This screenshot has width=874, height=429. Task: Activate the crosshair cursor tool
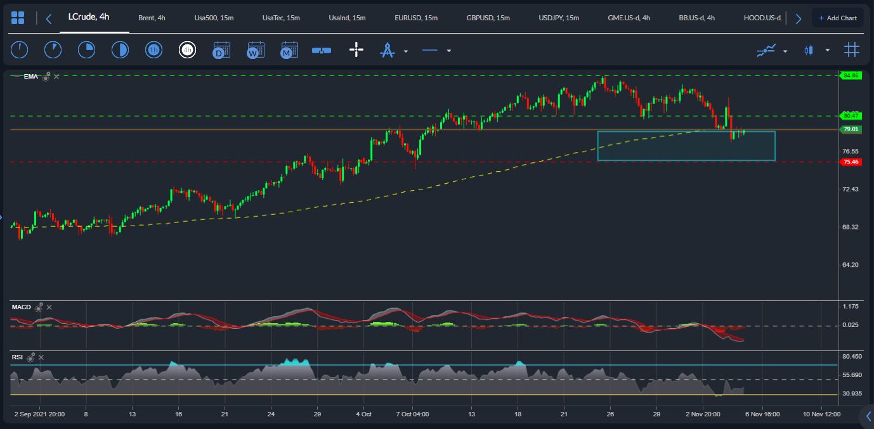tap(356, 50)
